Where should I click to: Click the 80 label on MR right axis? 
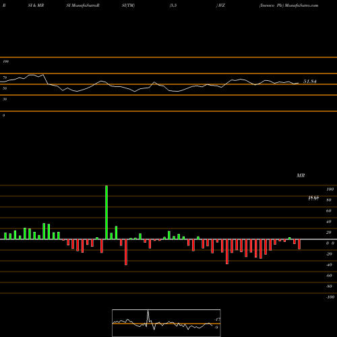coord(329,200)
